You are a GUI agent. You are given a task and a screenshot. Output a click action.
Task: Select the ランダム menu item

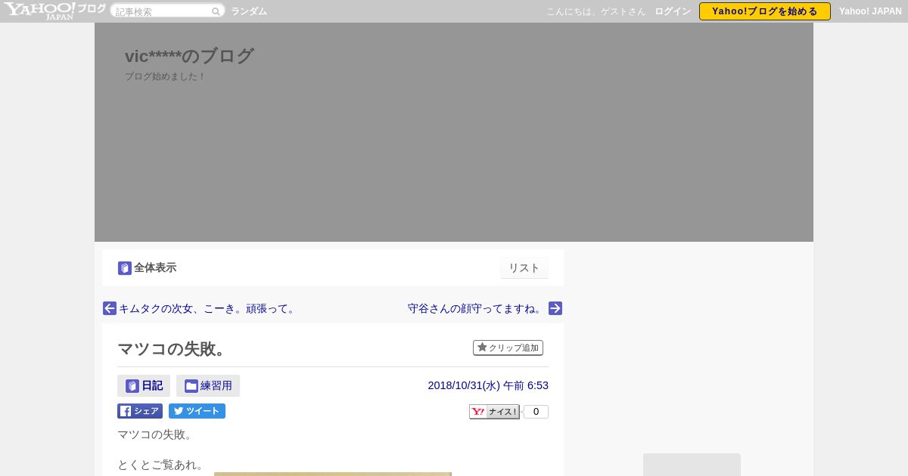[249, 11]
